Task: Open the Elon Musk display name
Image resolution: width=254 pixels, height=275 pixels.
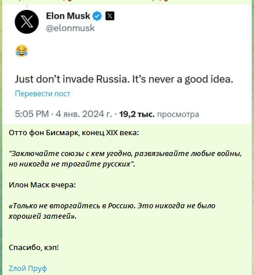Action: 68,16
